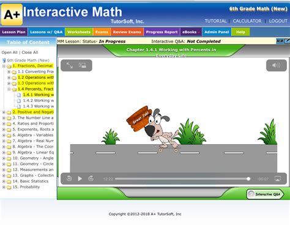This screenshot has height=236, width=290.
Task: View the Progress Report tab
Action: coord(162,32)
